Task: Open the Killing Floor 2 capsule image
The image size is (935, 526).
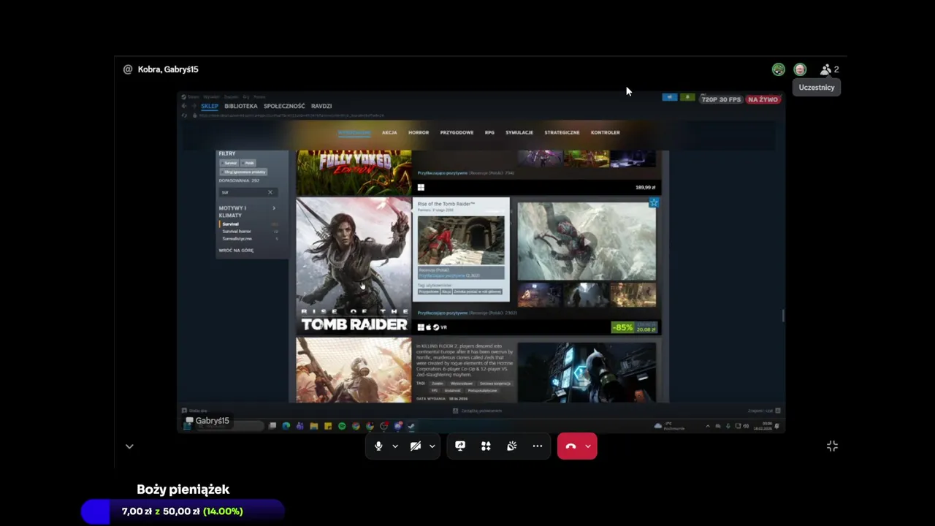Action: click(354, 370)
